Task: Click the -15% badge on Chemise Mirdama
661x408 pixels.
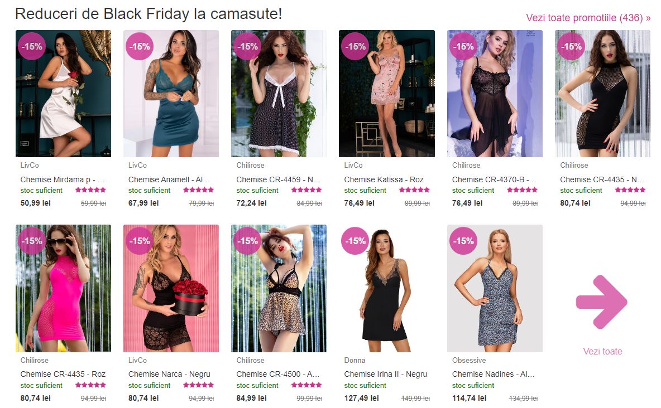Action: (32, 46)
